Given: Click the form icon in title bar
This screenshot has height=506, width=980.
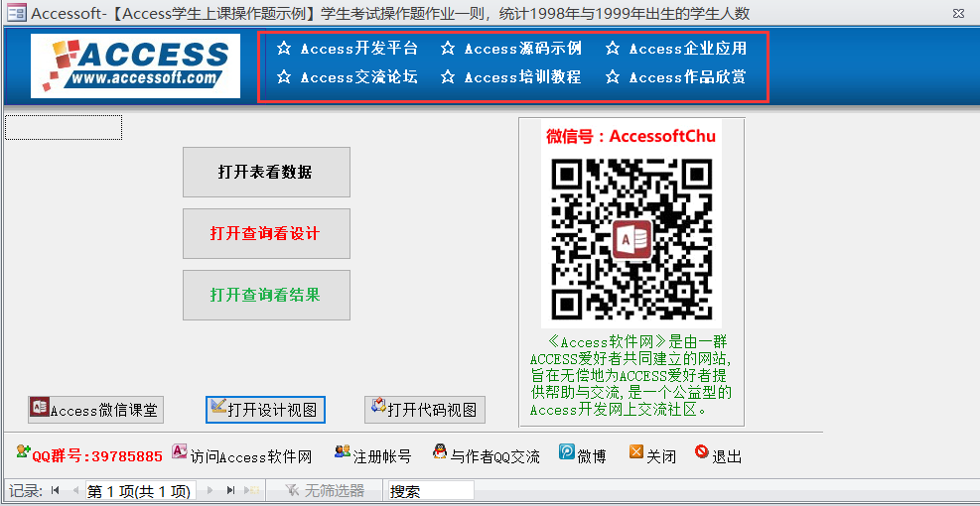Looking at the screenshot, I should click(16, 13).
